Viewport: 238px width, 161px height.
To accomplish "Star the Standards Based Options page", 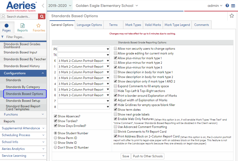I will [x=232, y=16].
